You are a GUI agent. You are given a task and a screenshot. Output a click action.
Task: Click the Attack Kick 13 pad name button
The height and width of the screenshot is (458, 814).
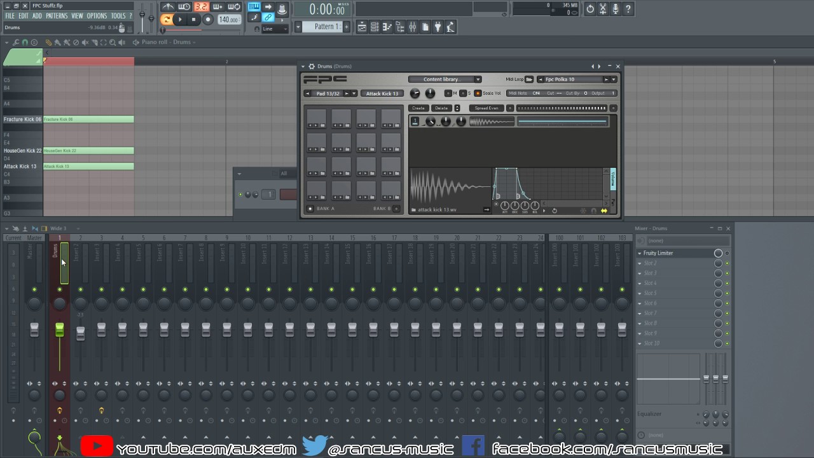click(x=382, y=94)
